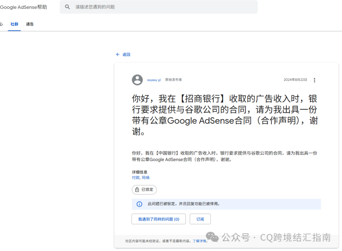The image size is (342, 251).
Task: Click the info icon in the locked notice banner
Action: pyautogui.click(x=139, y=204)
